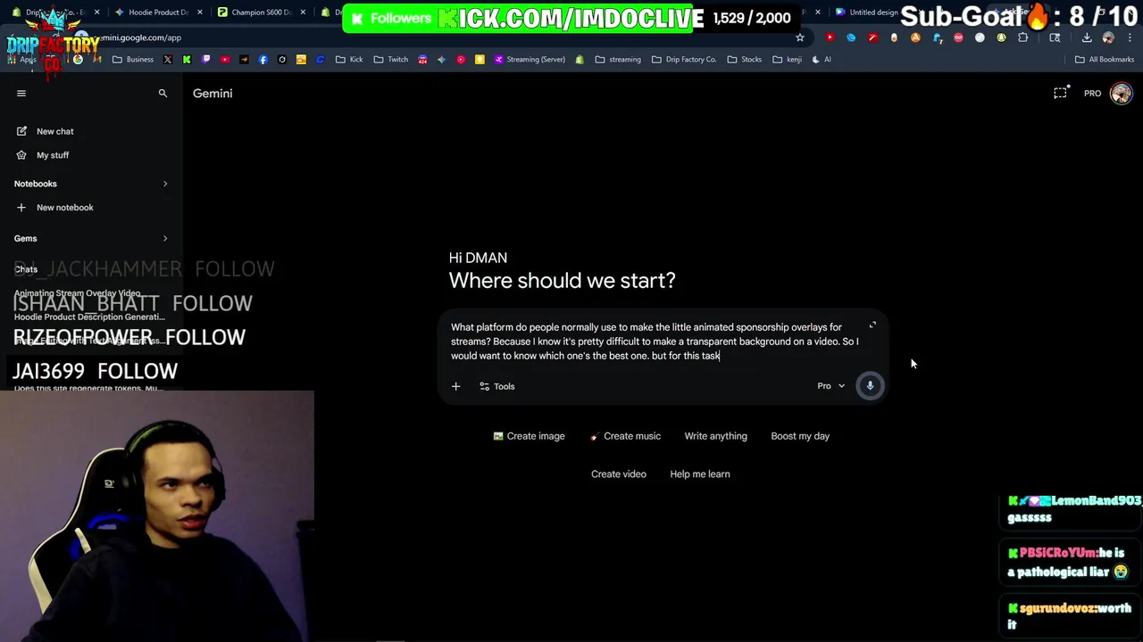Screen dimensions: 1143x642
Task: Open the sidebar search magnifier icon
Action: coord(163,93)
